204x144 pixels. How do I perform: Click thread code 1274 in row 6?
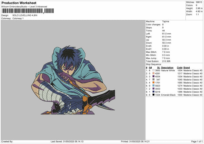(180, 86)
